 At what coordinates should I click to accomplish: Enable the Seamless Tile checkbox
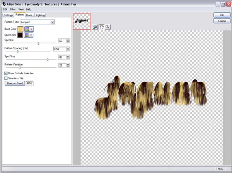[x=6, y=78]
